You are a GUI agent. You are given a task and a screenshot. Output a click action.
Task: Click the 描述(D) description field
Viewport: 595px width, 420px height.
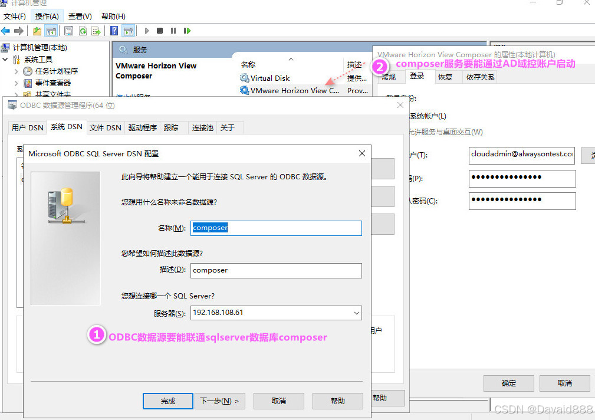276,270
